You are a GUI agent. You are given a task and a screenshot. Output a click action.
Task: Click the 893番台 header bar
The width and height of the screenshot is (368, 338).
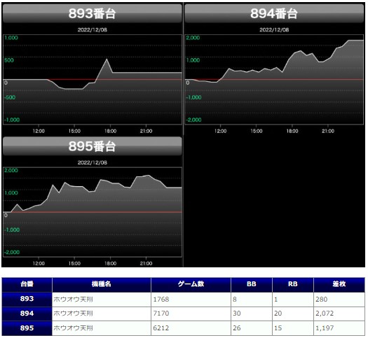[93, 13]
